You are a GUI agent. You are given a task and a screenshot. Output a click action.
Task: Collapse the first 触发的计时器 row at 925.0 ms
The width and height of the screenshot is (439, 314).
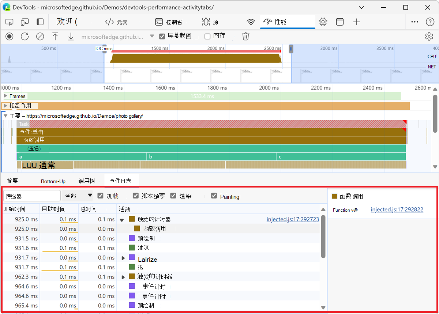coord(122,220)
